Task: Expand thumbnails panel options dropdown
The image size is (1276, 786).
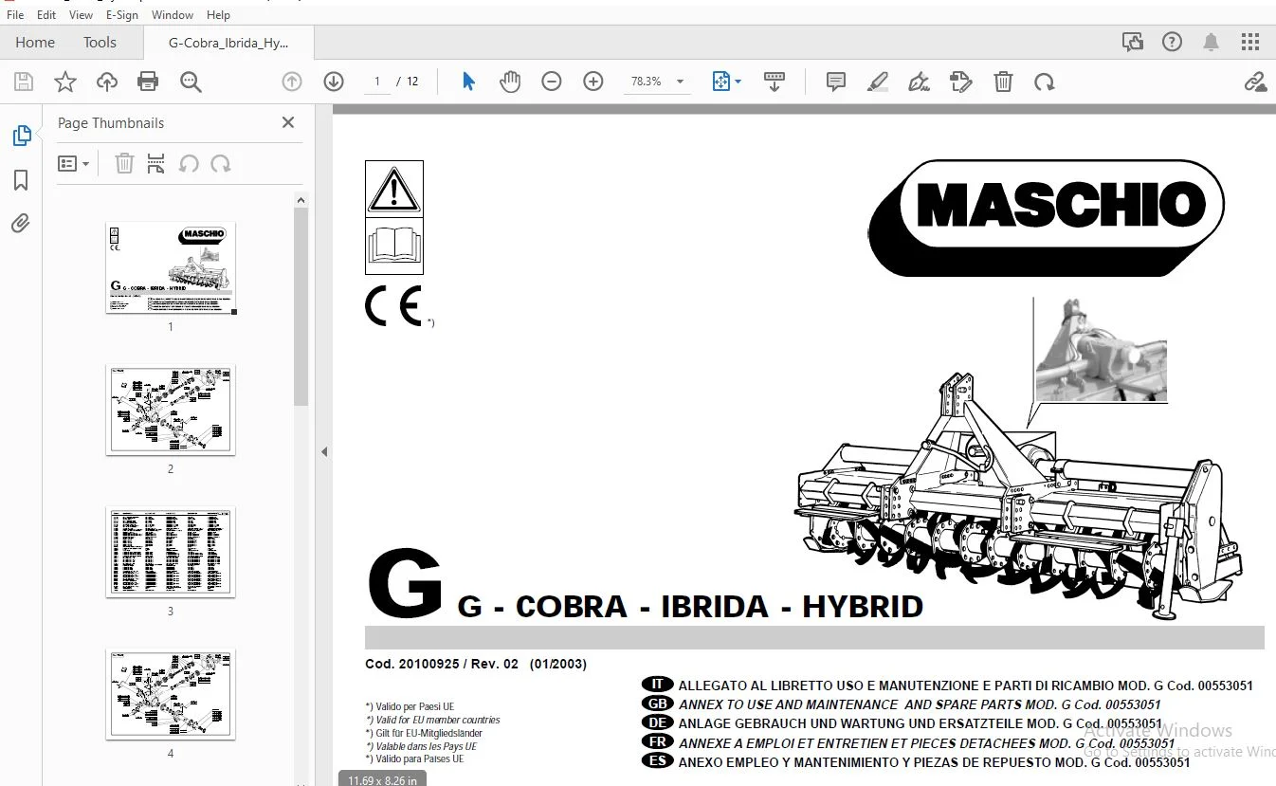Action: click(x=74, y=164)
